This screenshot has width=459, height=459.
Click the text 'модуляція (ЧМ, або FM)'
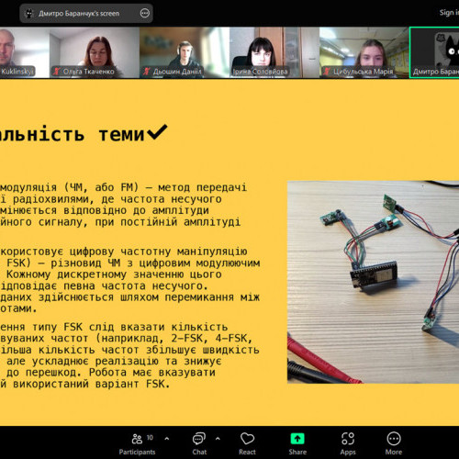69,187
